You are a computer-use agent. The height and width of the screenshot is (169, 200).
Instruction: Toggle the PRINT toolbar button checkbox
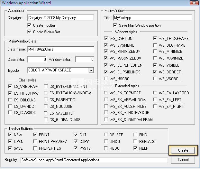point(35,135)
